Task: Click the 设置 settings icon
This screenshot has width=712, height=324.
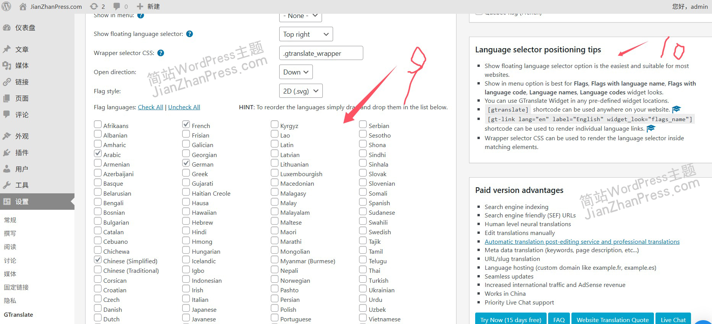Action: (6, 201)
